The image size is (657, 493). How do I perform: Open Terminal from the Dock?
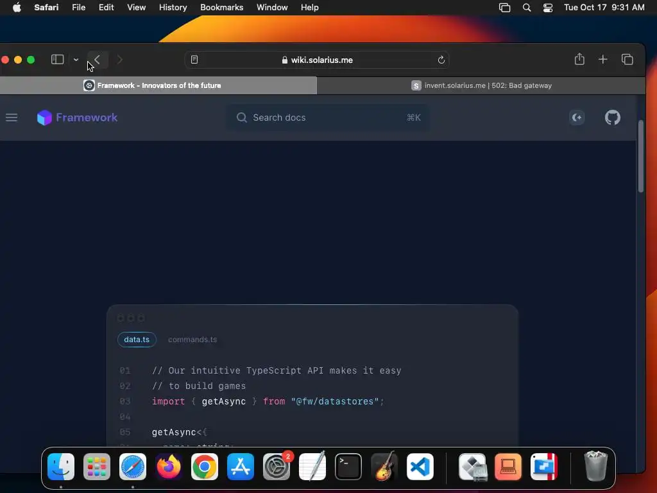[x=348, y=467]
